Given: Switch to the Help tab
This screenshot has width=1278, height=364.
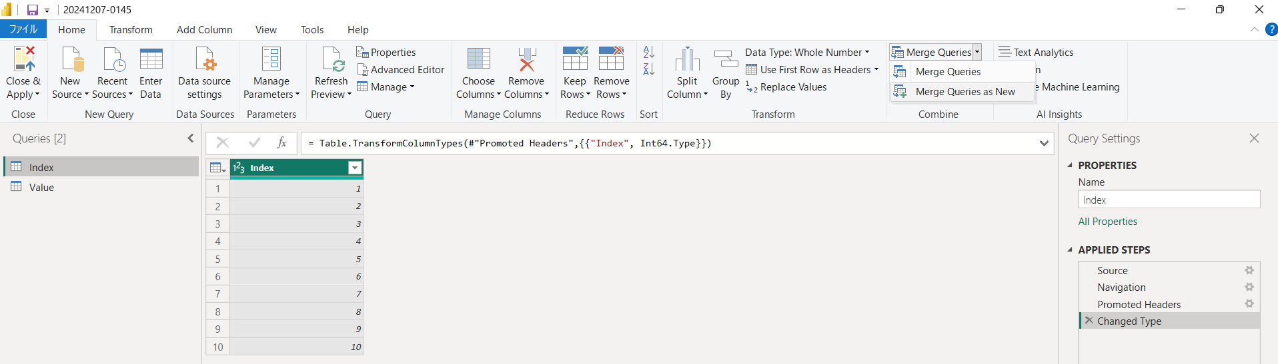Looking at the screenshot, I should click(358, 29).
